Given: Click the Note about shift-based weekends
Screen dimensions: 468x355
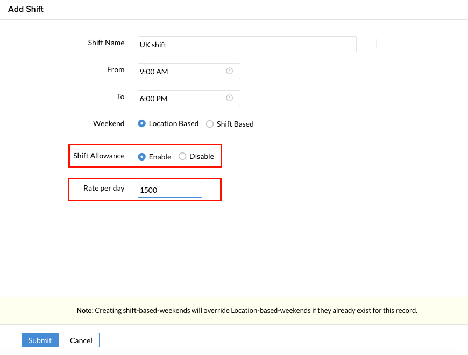Looking at the screenshot, I should 247,310.
